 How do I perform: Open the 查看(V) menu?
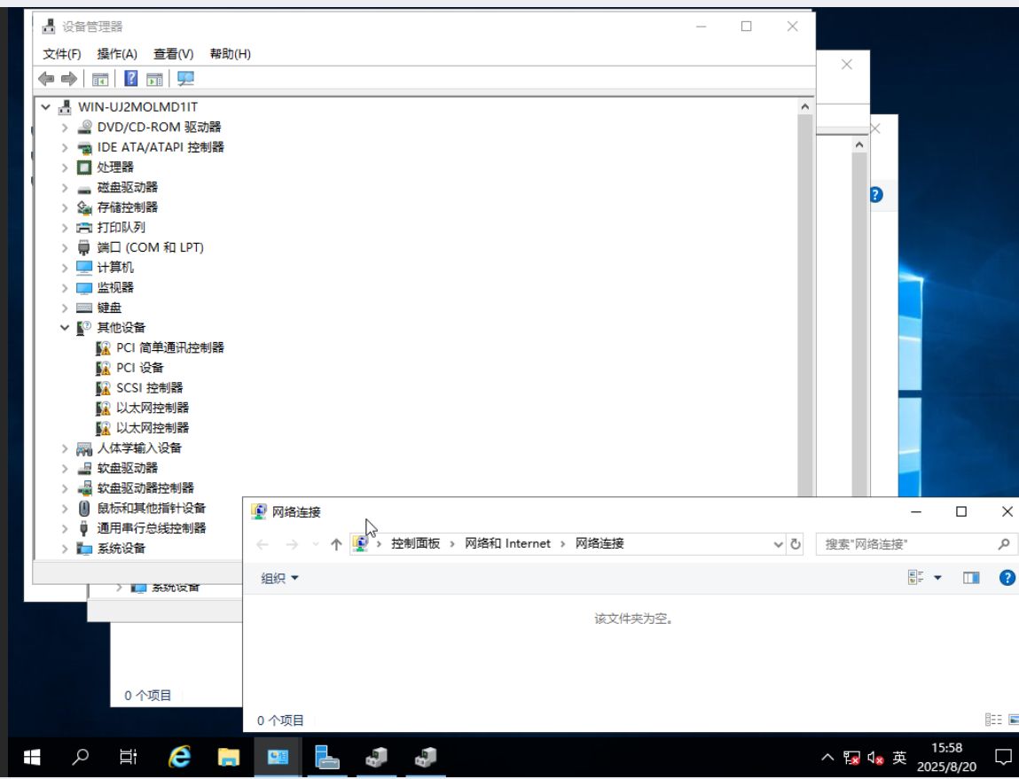[174, 54]
